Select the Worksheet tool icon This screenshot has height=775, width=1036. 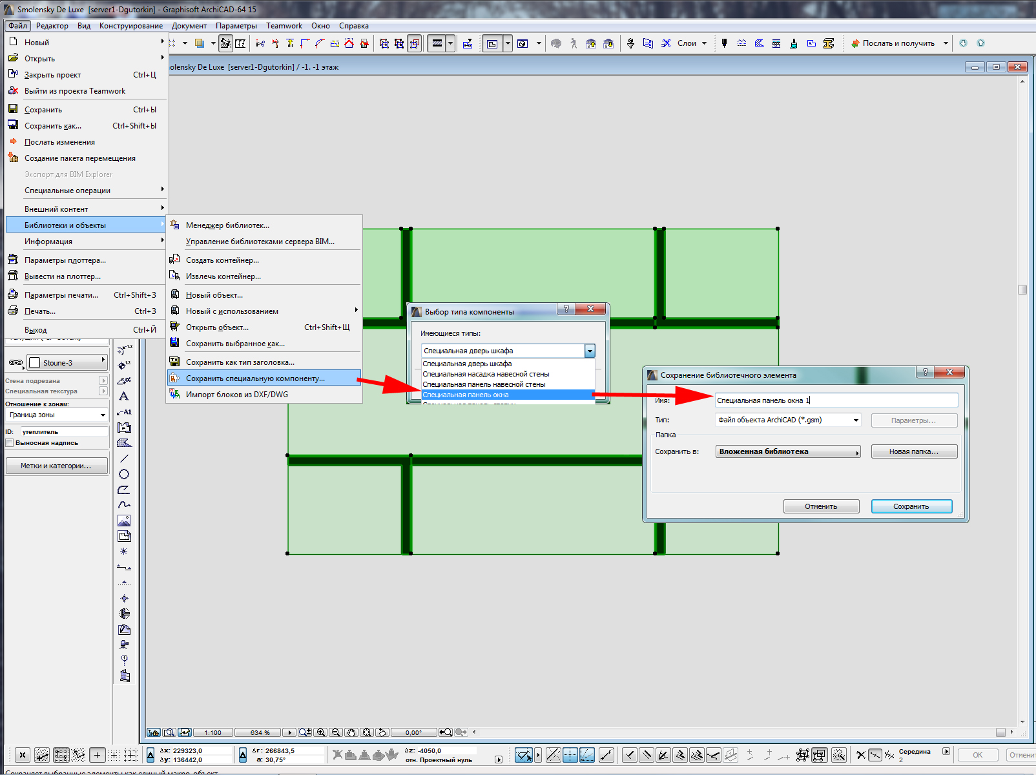click(124, 629)
